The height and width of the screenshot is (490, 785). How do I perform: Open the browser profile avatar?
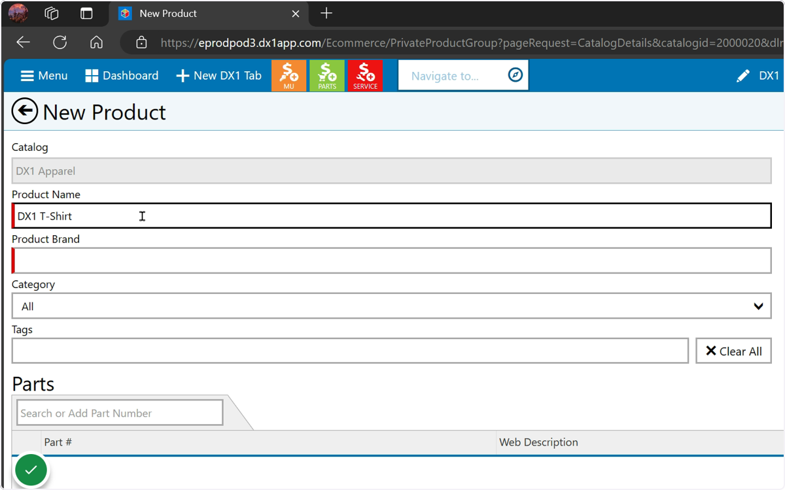pos(18,13)
